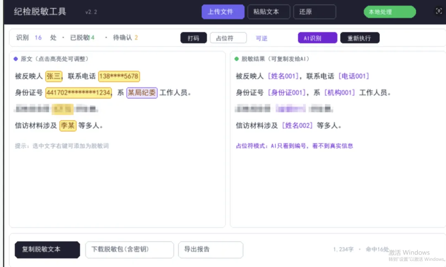
Task: Select placeholder [姓名001] in result
Action: coord(283,76)
